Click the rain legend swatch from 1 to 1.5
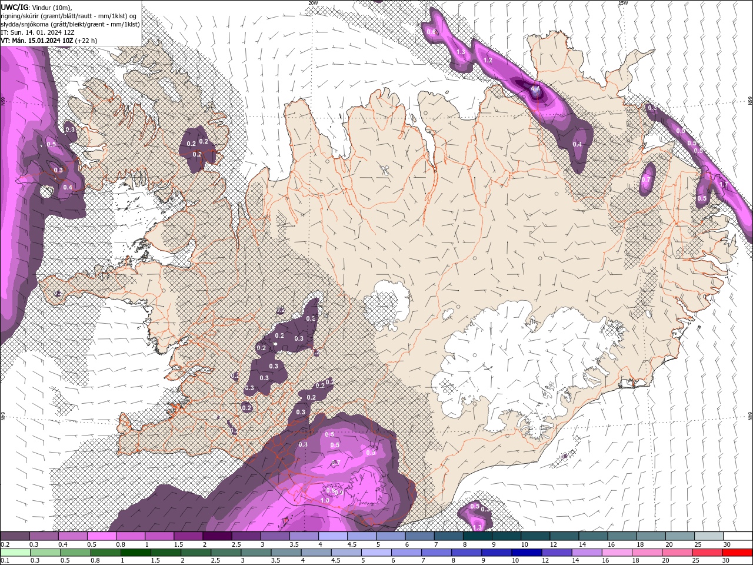The width and height of the screenshot is (753, 565). (136, 553)
